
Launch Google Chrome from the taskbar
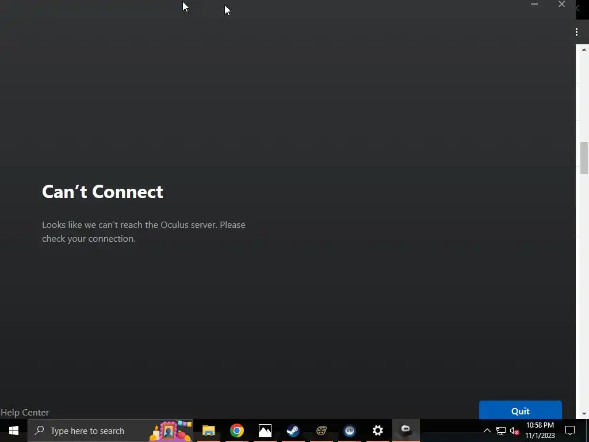pos(237,430)
